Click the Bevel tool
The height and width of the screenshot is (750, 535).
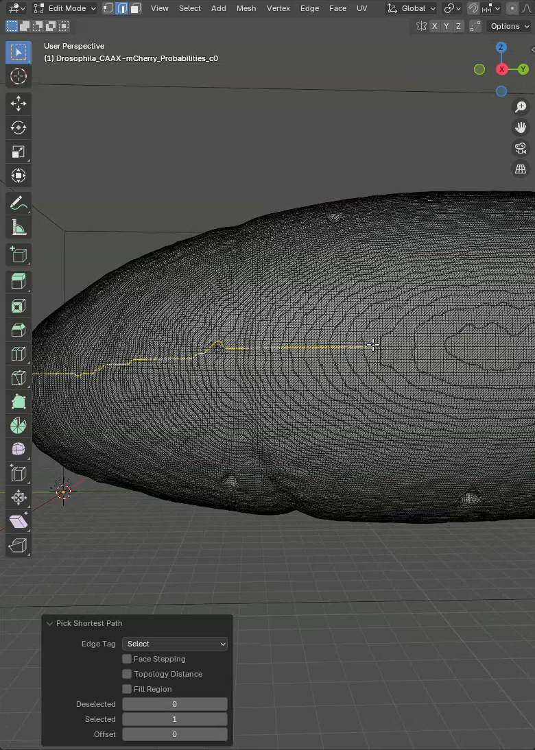(x=19, y=330)
